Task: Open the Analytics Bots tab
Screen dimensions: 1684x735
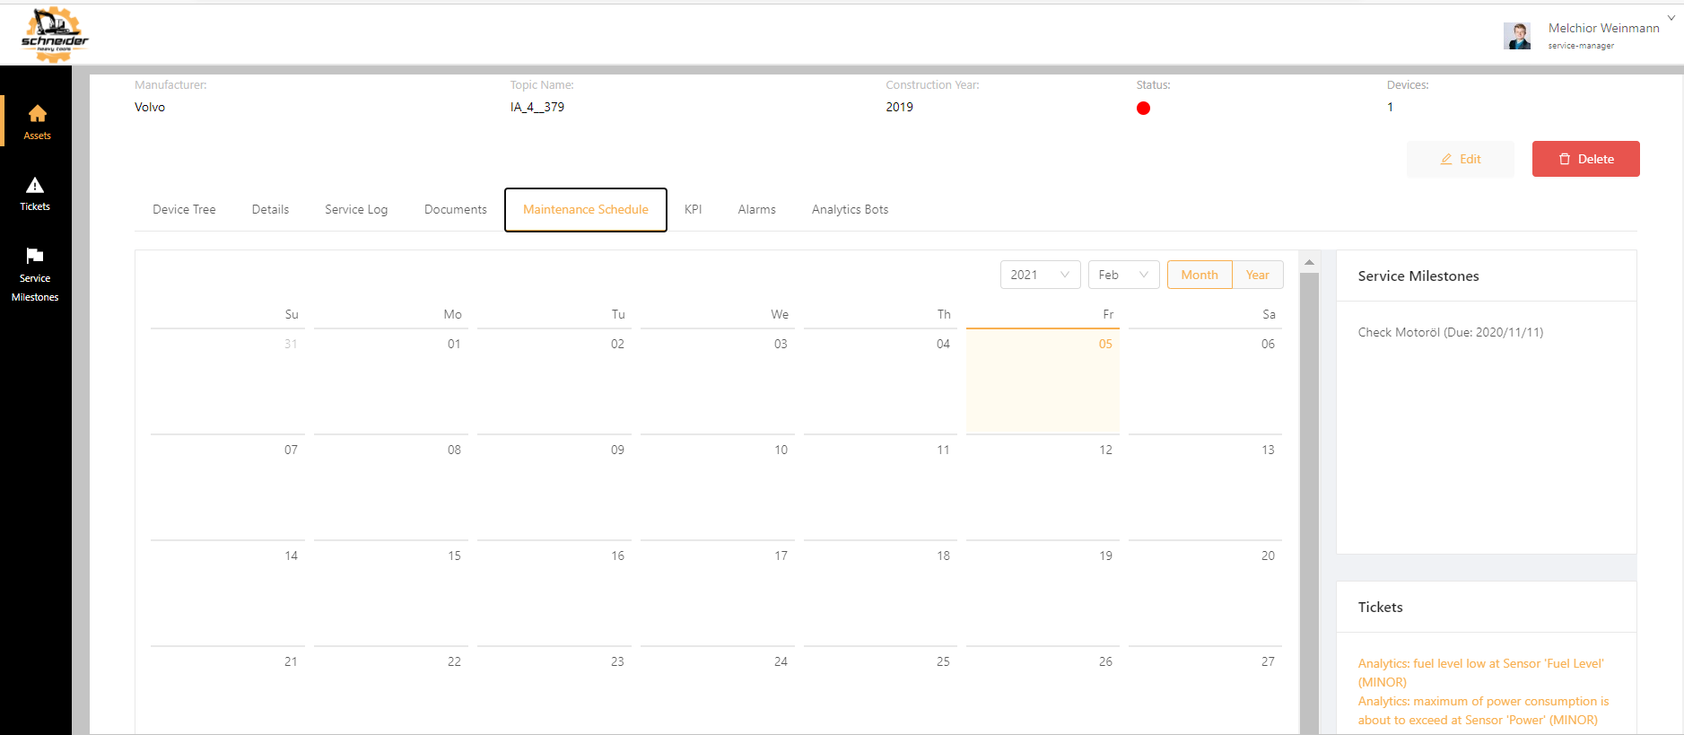Action: click(850, 210)
